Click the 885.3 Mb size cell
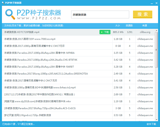160x127 pixels. [x=118, y=32]
